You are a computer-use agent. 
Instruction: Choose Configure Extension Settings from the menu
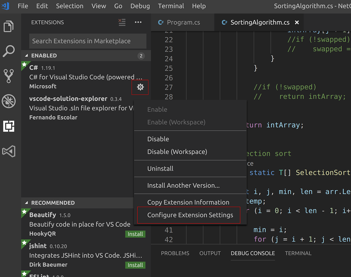tap(190, 215)
